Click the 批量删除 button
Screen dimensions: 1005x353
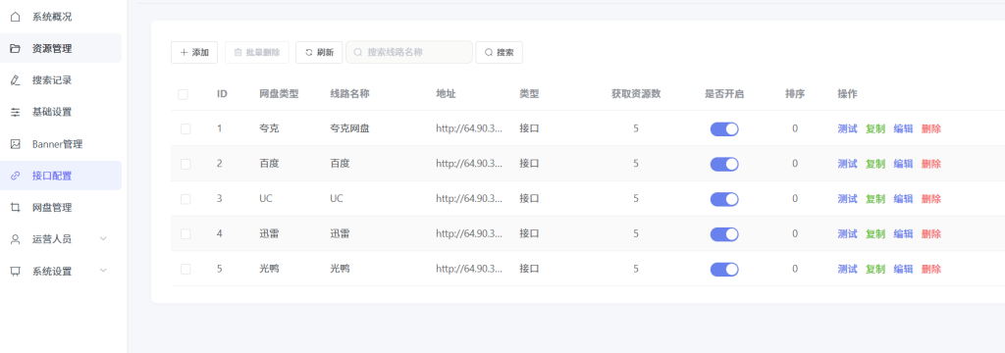257,53
